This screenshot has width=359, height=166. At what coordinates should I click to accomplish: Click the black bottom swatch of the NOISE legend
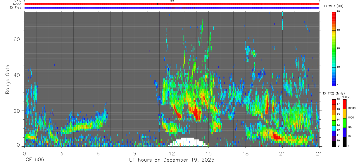coord(344,142)
